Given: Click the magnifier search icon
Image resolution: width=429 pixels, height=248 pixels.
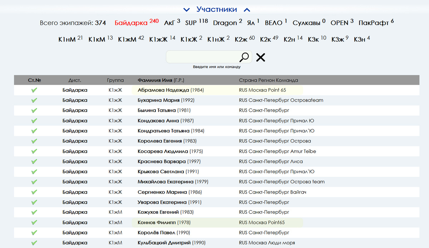Looking at the screenshot, I should pyautogui.click(x=244, y=57).
